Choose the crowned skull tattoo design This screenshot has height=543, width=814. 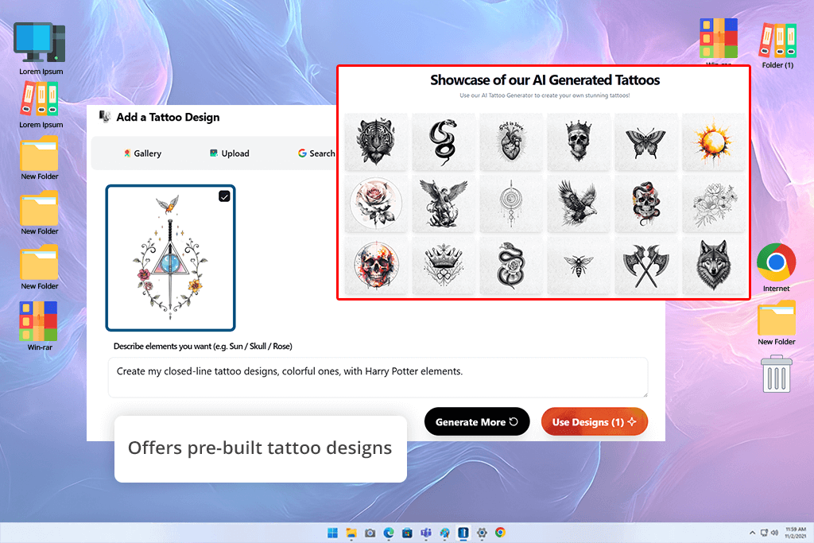point(579,142)
